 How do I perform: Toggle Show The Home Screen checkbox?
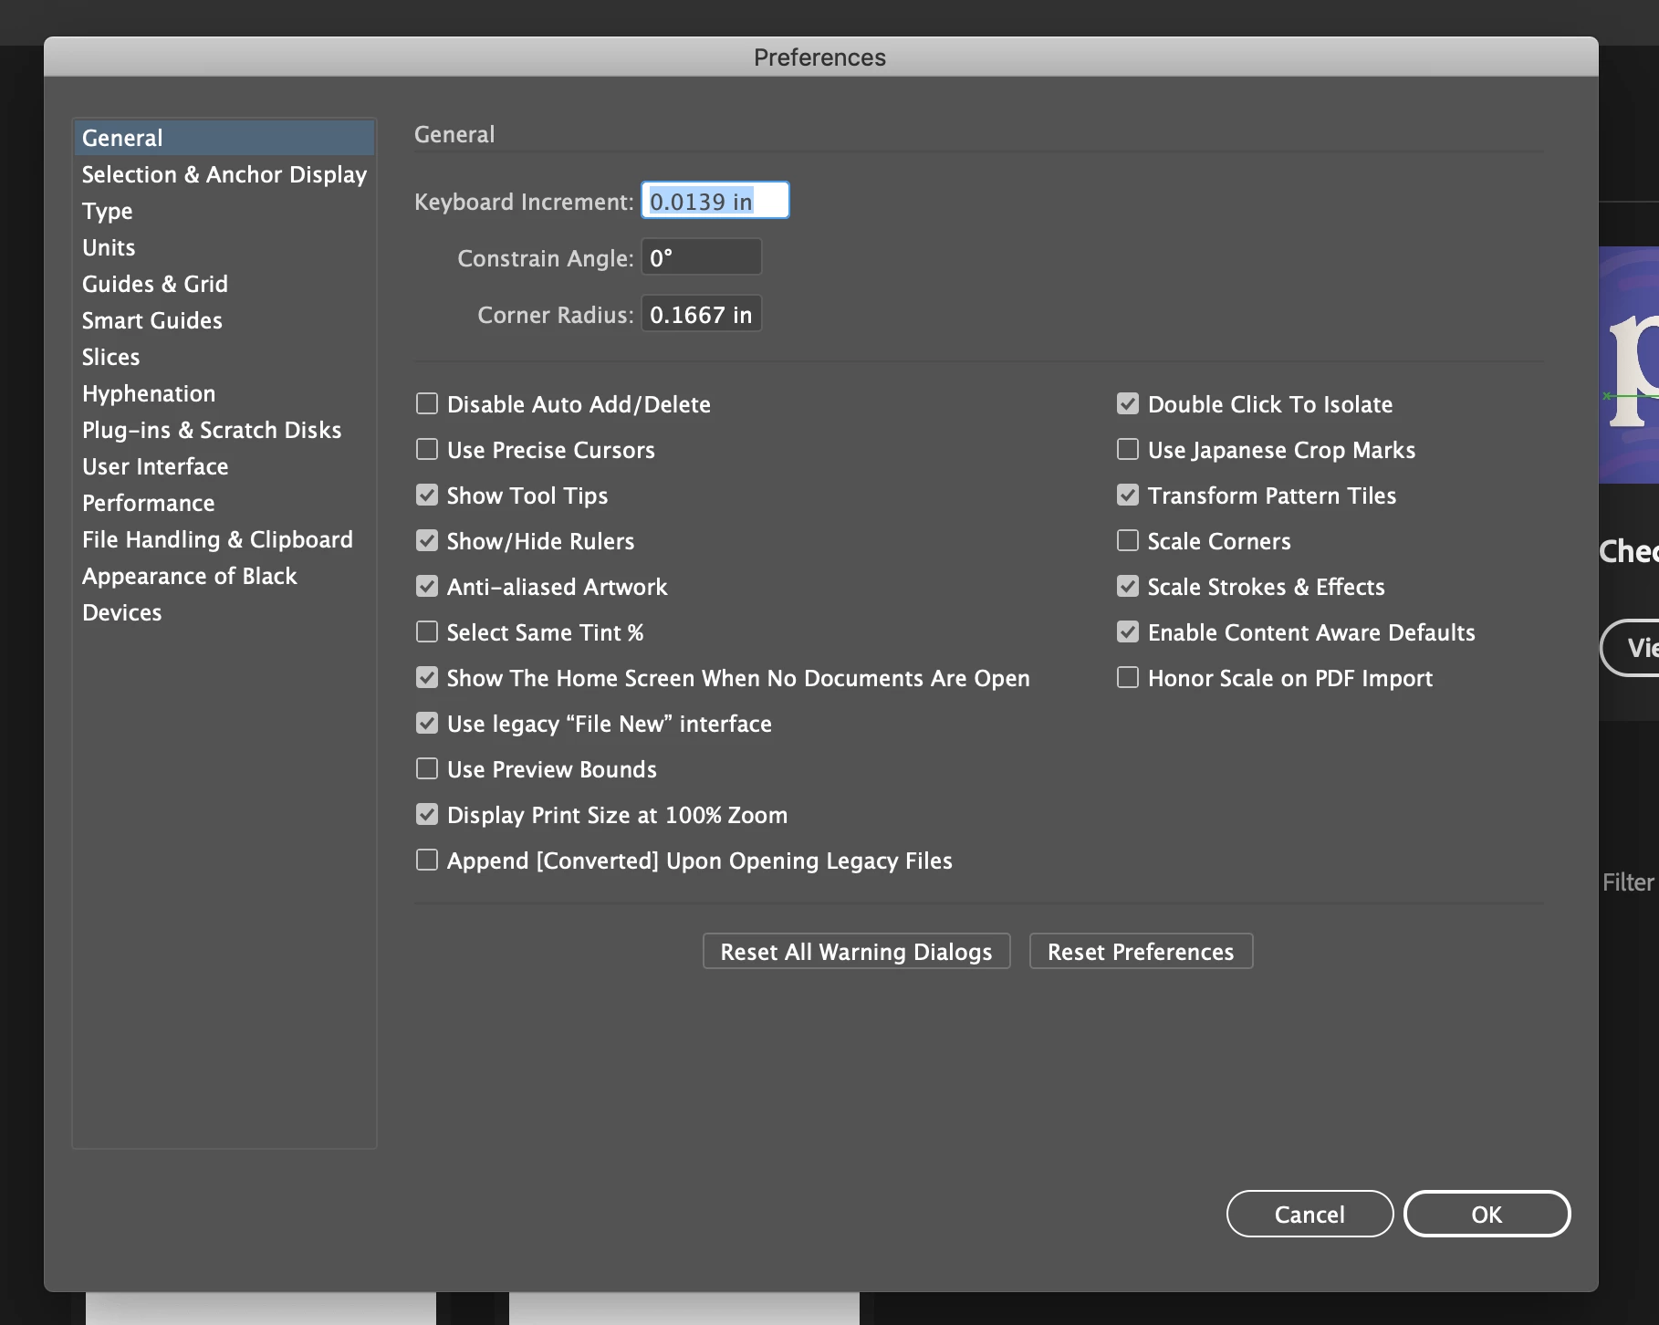point(427,677)
